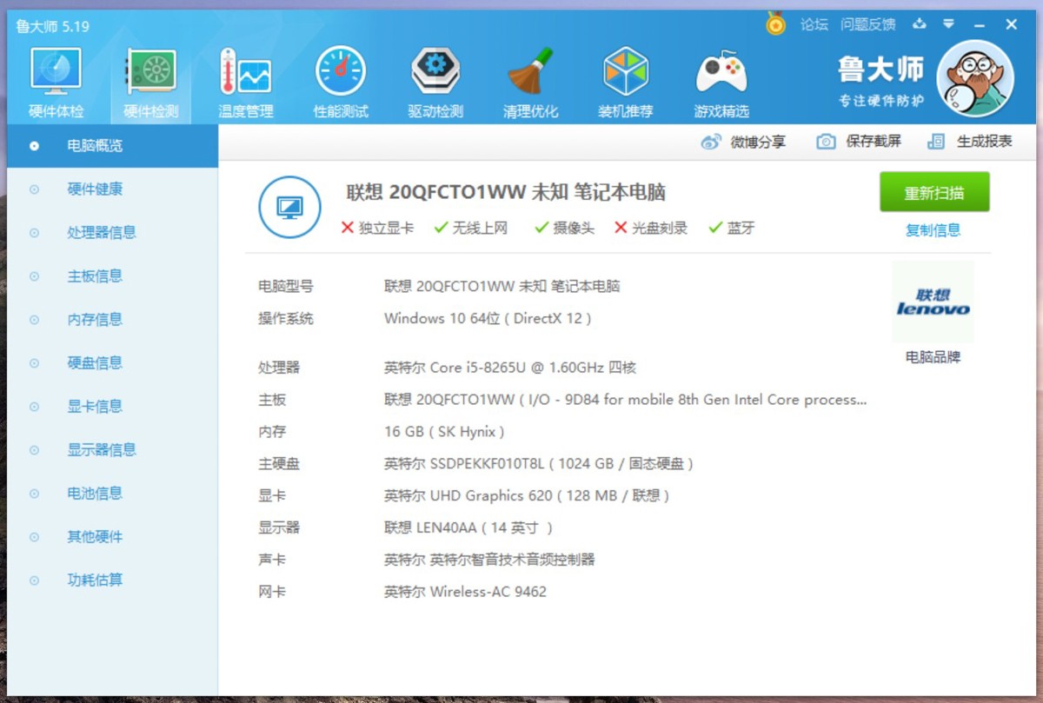
Task: Click the 电脑品牌 caption under the logo
Action: [x=933, y=357]
